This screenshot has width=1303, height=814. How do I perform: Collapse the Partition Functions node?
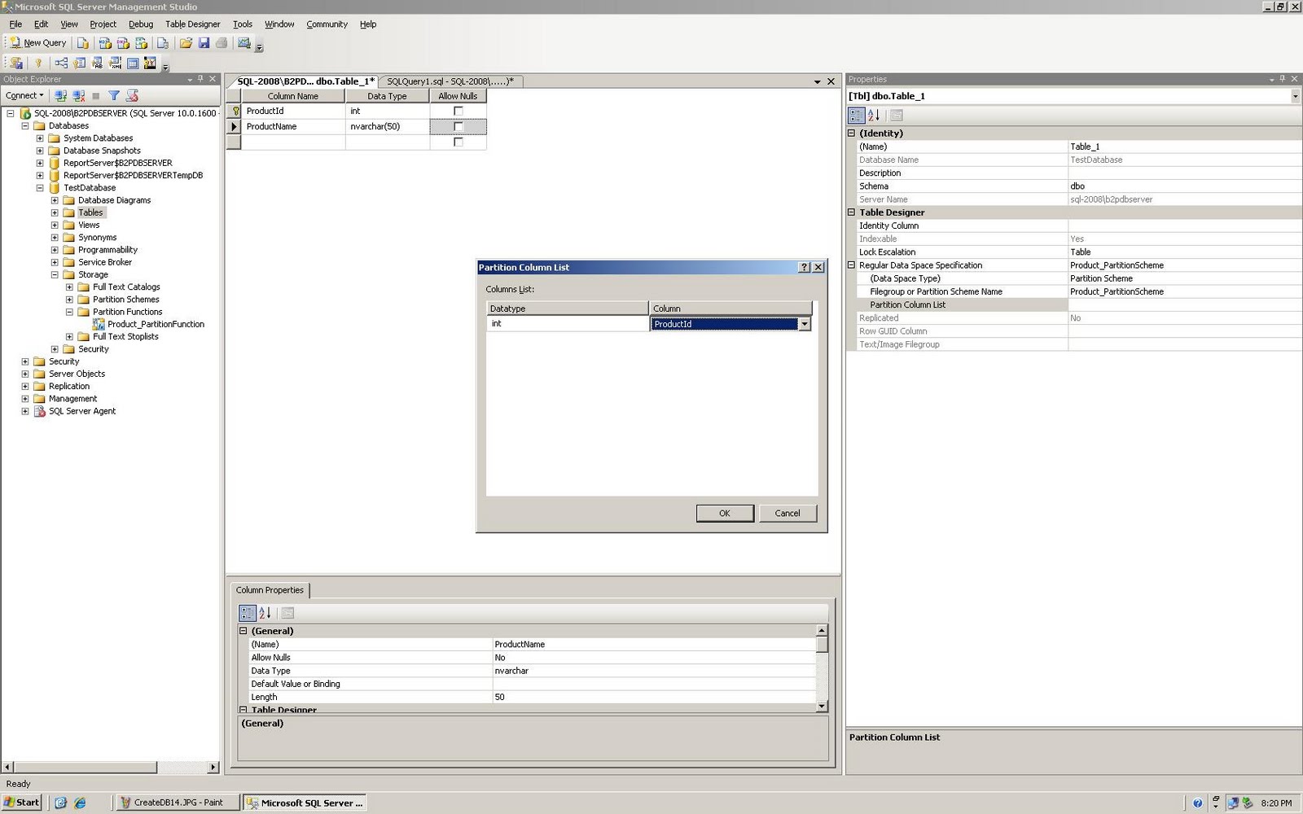coord(69,312)
